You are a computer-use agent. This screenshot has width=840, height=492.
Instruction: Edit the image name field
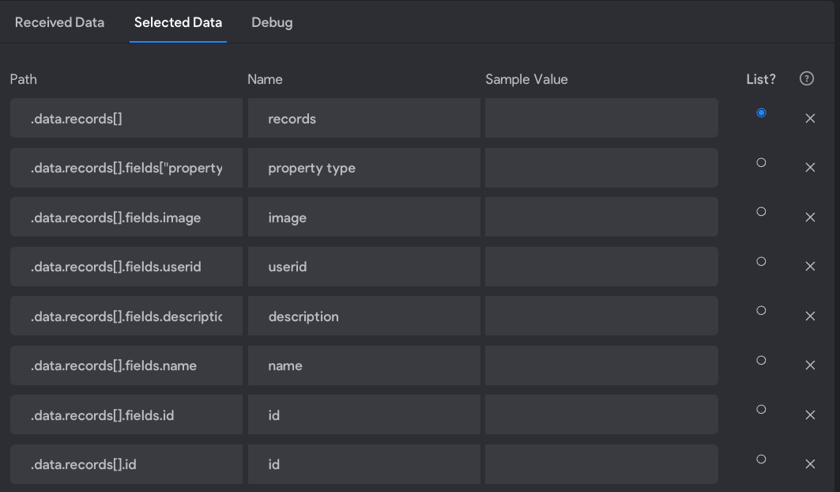click(x=363, y=218)
